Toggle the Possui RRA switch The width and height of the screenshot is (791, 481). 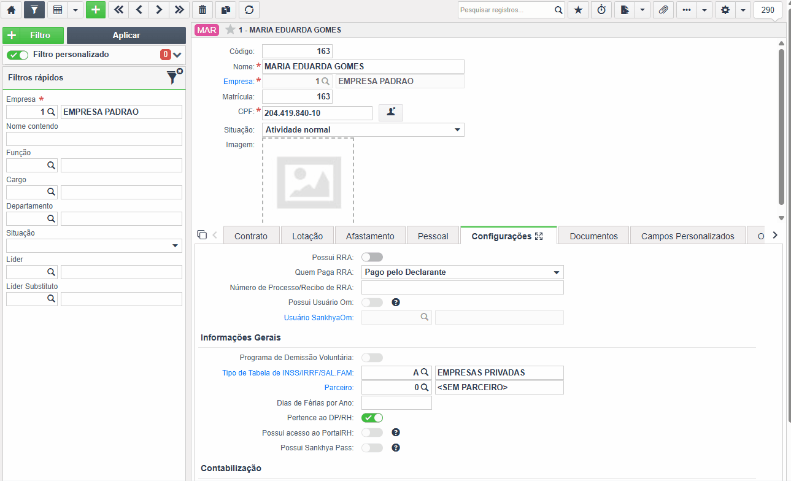pyautogui.click(x=372, y=257)
